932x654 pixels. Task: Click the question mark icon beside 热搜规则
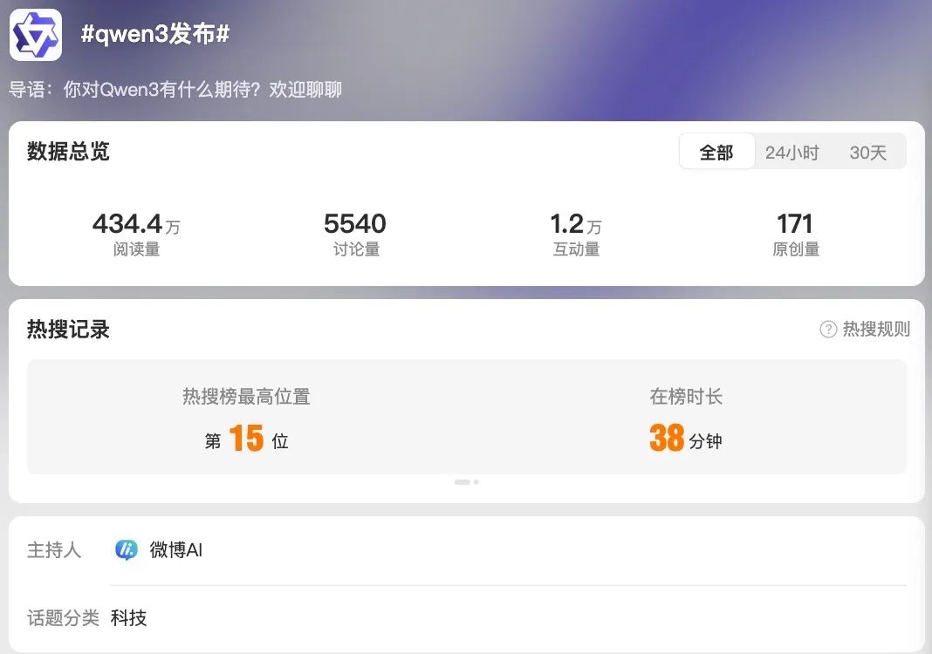(x=828, y=329)
